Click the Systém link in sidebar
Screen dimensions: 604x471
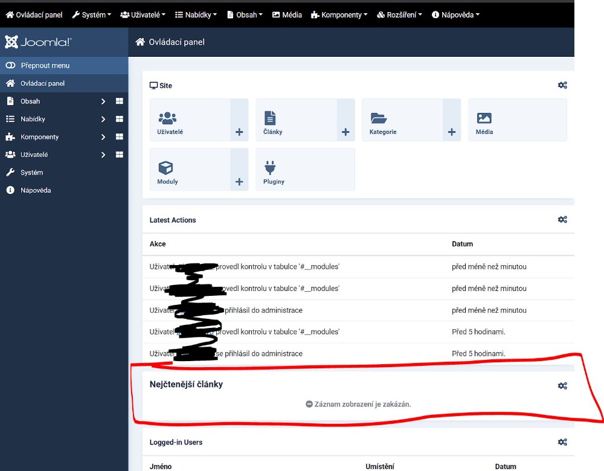coord(31,173)
